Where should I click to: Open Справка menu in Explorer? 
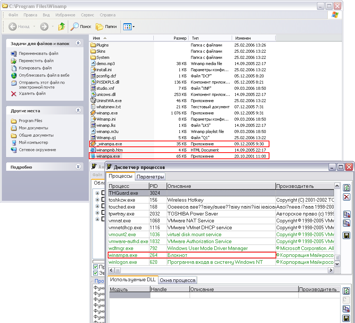108,15
